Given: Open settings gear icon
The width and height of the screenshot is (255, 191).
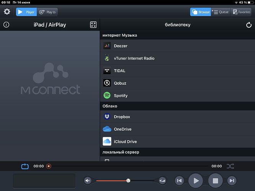Looking at the screenshot, I should coord(7,12).
